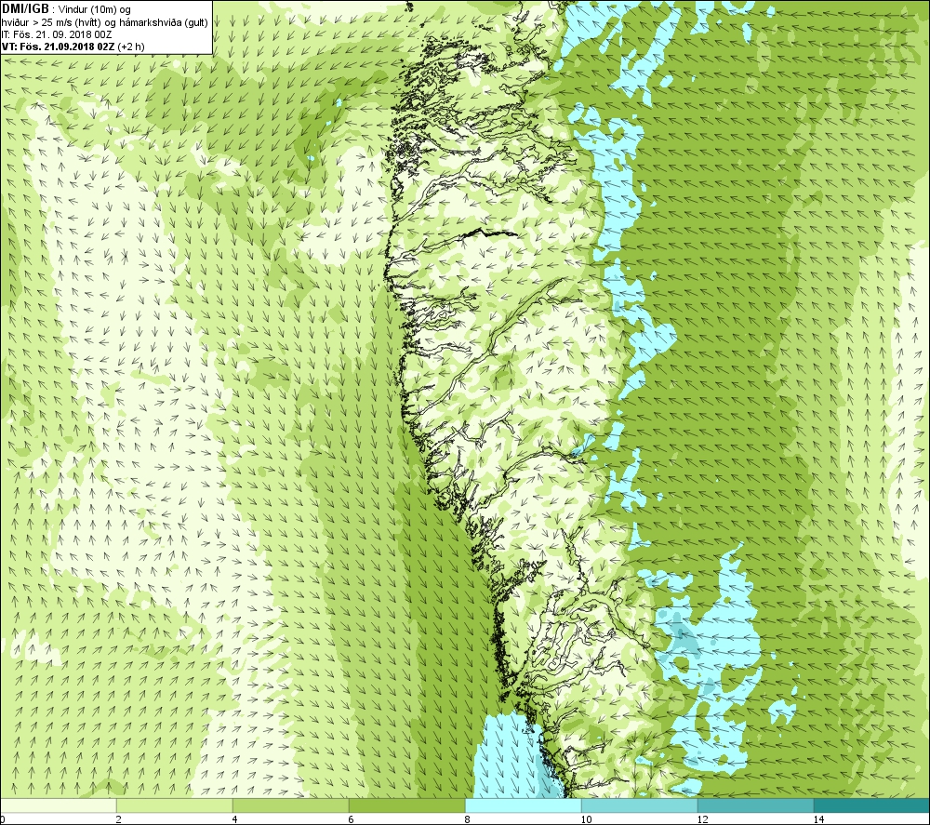Viewport: 930px width, 825px height.
Task: Click the legend value '12'
Action: 702,819
